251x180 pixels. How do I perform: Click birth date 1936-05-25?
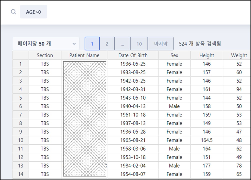tap(133, 64)
